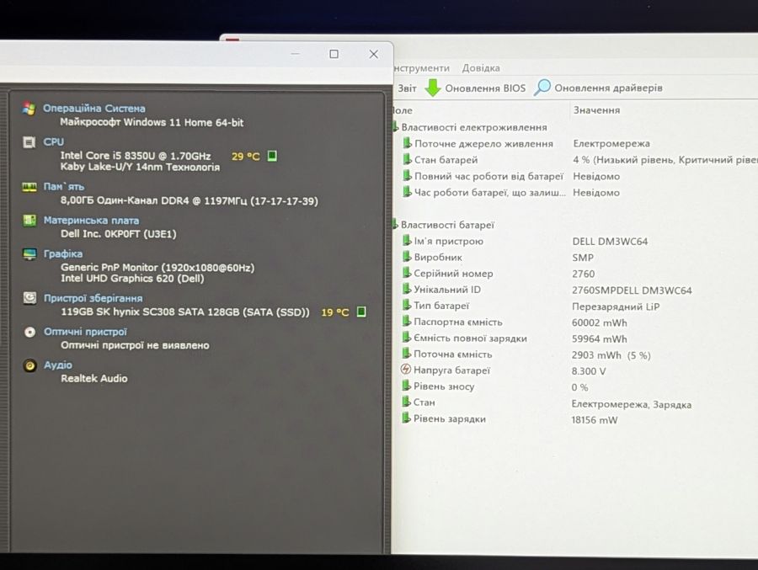Click the 'Електромережа, Зарядка' value

(x=632, y=404)
